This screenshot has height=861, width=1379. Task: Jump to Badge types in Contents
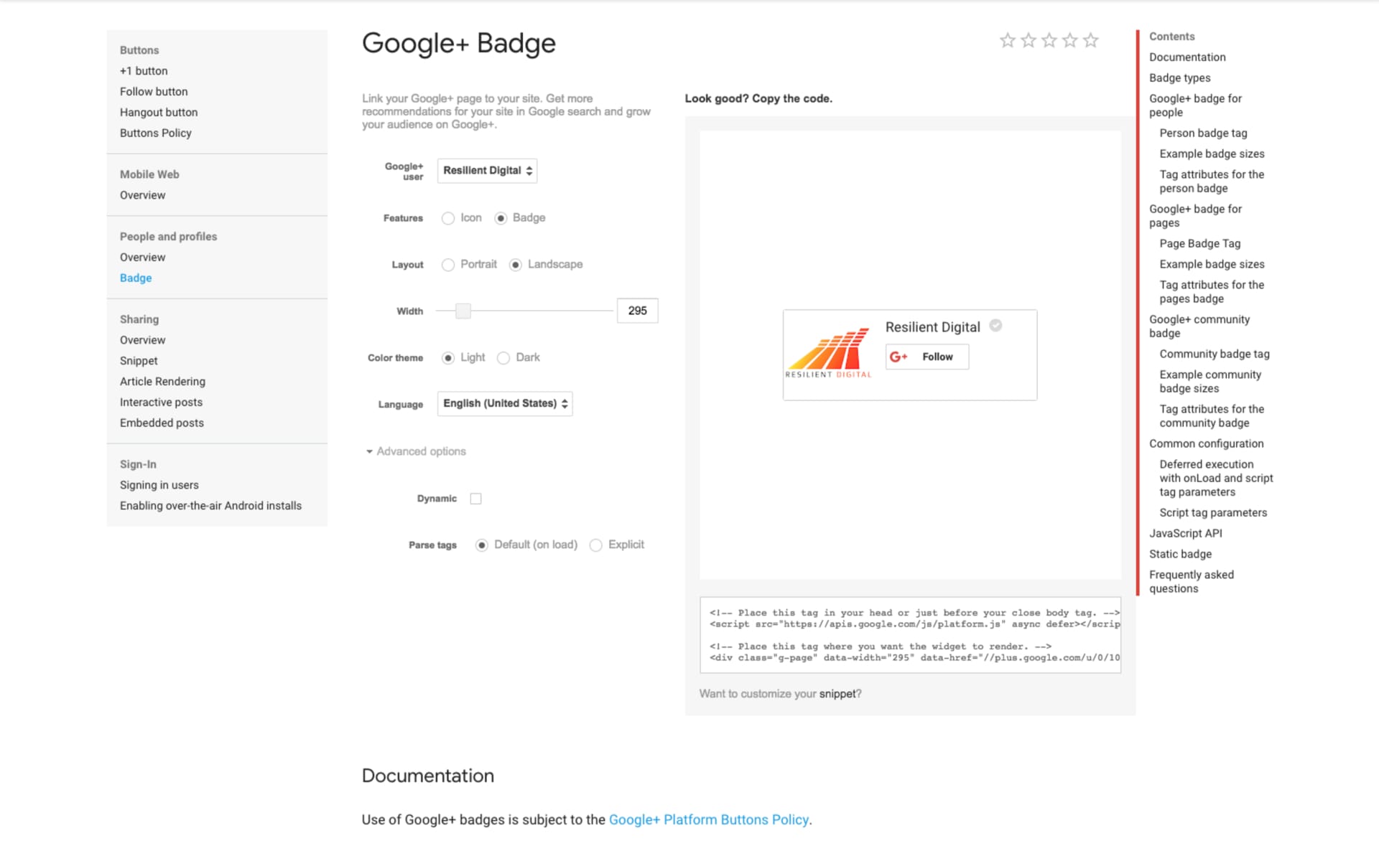click(x=1179, y=78)
